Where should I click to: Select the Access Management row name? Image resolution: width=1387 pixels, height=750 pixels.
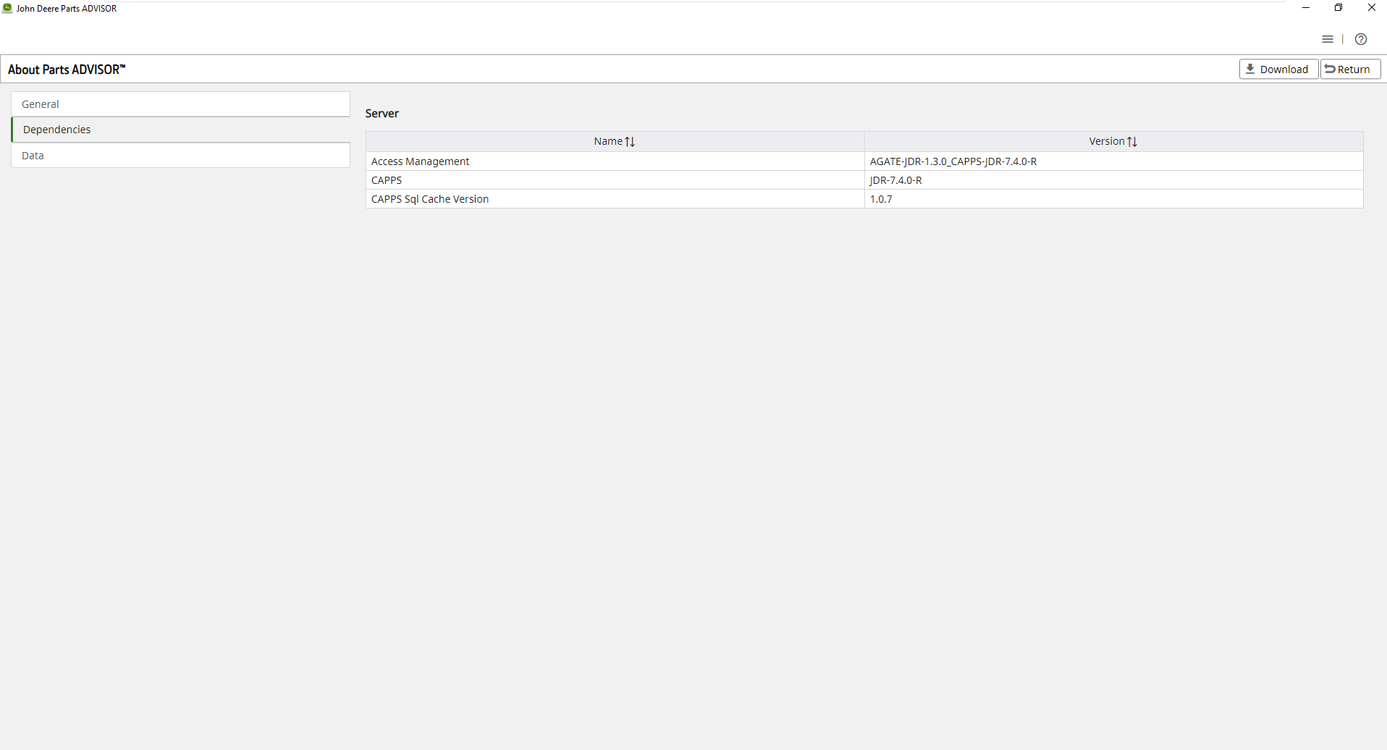(x=420, y=161)
